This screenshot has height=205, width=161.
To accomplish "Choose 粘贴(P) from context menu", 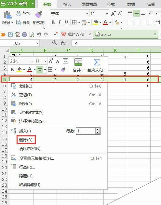I will pos(58,104).
